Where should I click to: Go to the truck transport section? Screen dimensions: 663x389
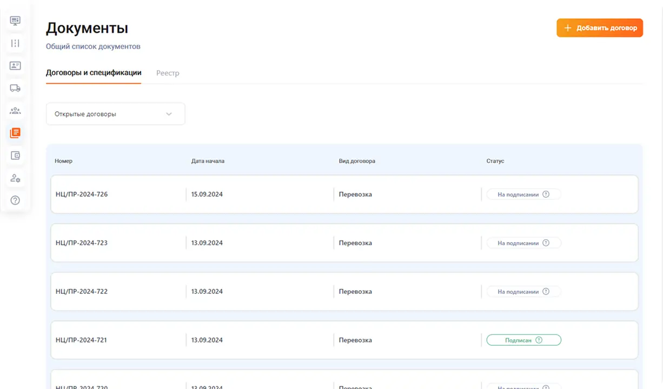point(15,88)
